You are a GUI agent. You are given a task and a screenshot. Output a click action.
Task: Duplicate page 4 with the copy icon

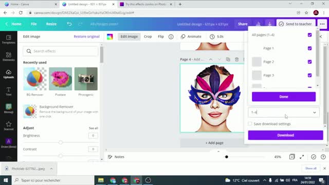[228, 60]
